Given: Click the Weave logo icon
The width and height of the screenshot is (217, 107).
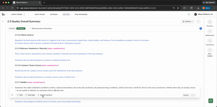Looking at the screenshot, I should 4,14.
